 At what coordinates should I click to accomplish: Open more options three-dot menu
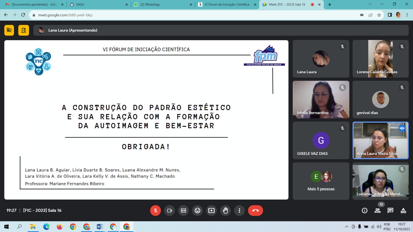(239, 211)
